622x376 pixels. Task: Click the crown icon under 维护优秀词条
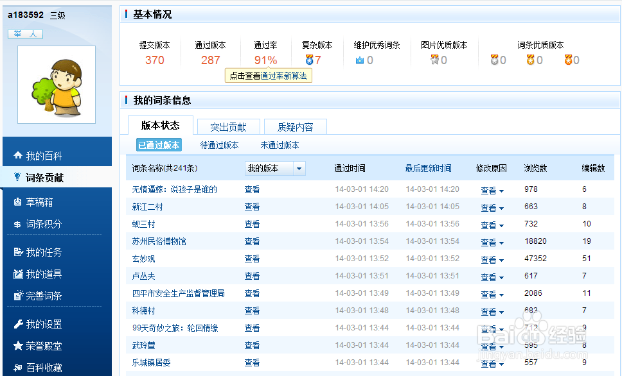click(x=360, y=60)
